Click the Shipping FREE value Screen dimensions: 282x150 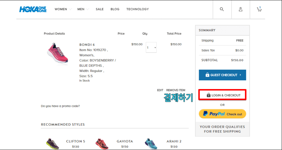pyautogui.click(x=240, y=41)
